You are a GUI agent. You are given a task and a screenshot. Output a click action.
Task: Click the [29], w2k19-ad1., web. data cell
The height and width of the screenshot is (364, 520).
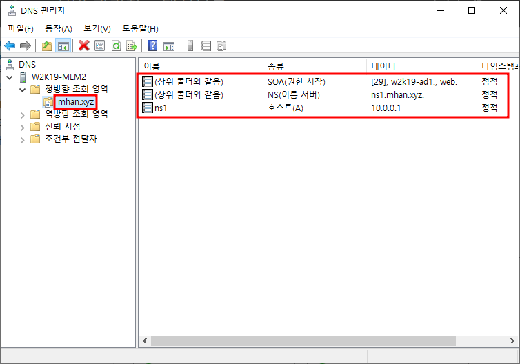pyautogui.click(x=414, y=82)
